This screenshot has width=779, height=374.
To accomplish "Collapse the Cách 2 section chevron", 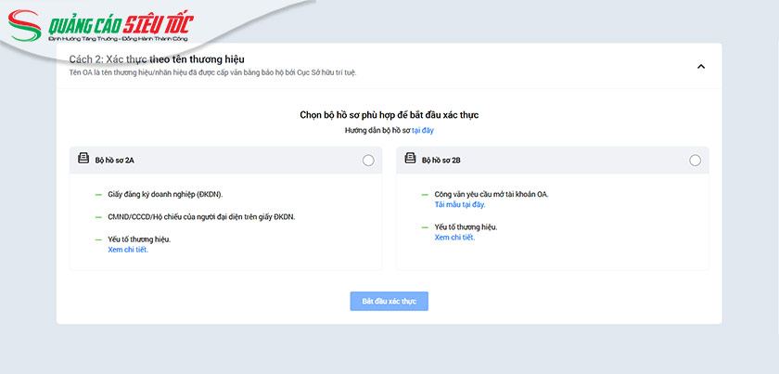I will [x=701, y=66].
